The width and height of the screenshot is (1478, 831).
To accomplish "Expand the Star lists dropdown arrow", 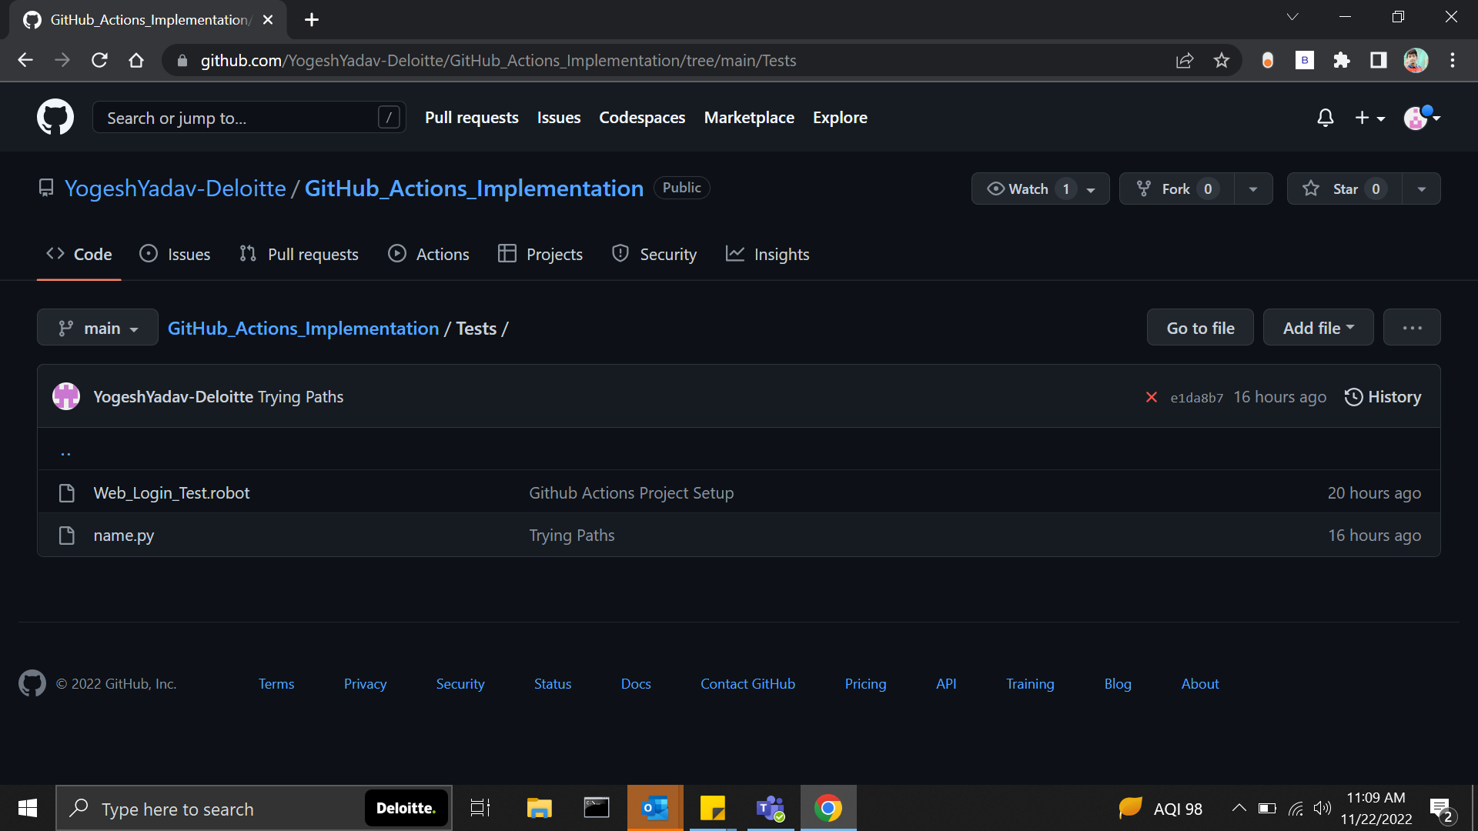I will click(x=1421, y=189).
